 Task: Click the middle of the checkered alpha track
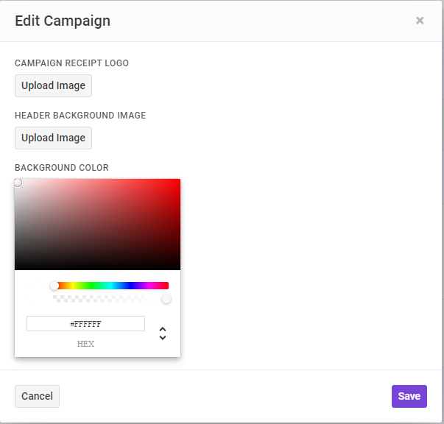pos(110,299)
